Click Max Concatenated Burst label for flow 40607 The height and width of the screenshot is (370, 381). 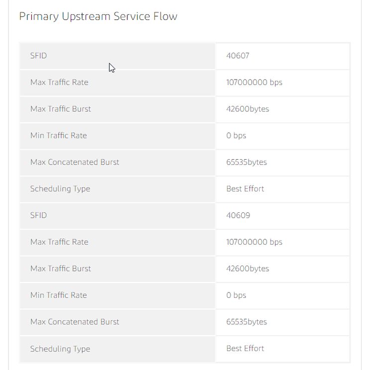click(x=75, y=162)
